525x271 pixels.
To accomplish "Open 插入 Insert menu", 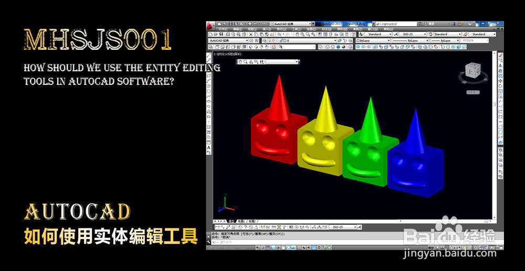I will 267,29.
